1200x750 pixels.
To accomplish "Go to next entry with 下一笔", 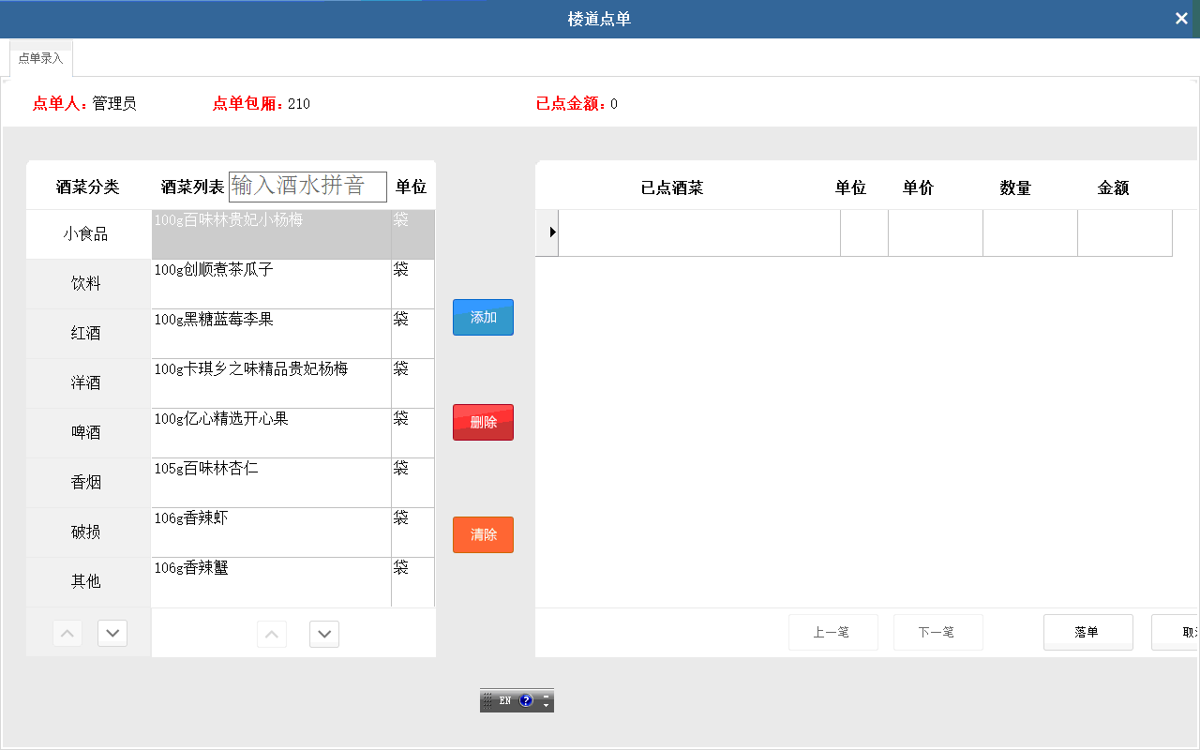I will [937, 632].
